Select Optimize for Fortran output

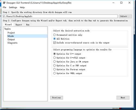69,69
